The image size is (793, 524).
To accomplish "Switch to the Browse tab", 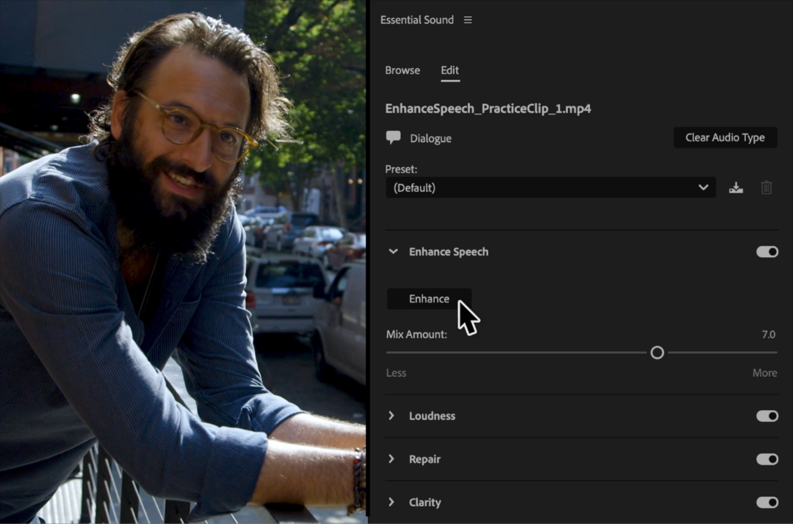I will click(402, 70).
